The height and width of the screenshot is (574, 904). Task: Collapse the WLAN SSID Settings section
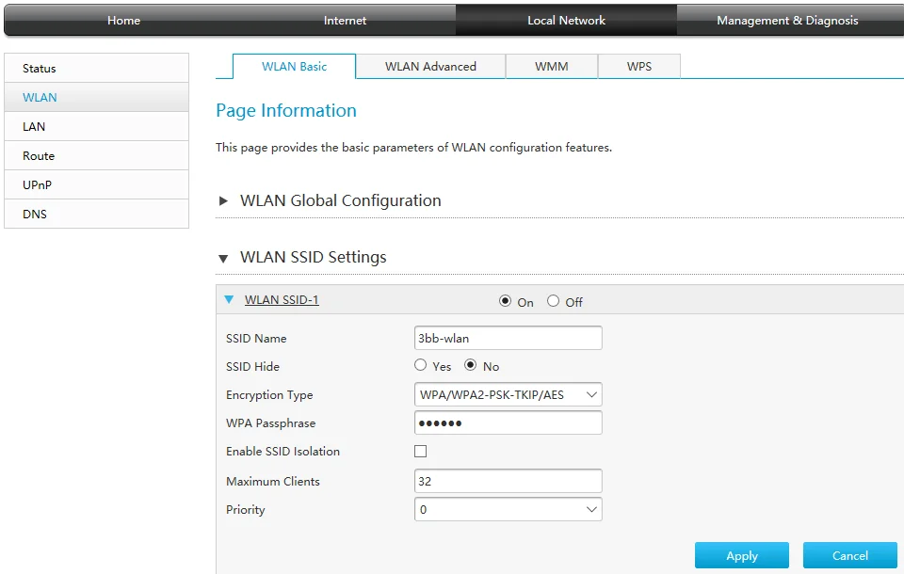[224, 258]
